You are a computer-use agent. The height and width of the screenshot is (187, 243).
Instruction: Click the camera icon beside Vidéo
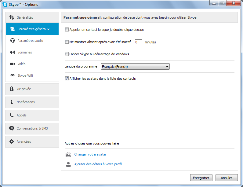[13, 64]
